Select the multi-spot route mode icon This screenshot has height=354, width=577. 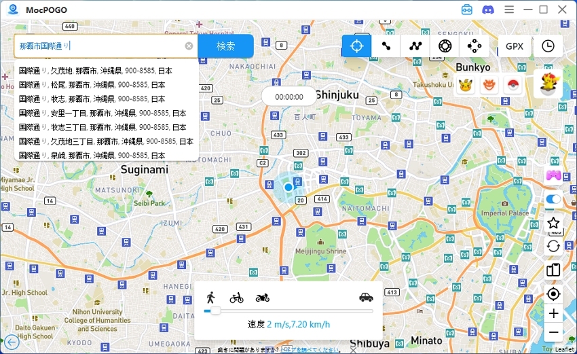(x=415, y=46)
